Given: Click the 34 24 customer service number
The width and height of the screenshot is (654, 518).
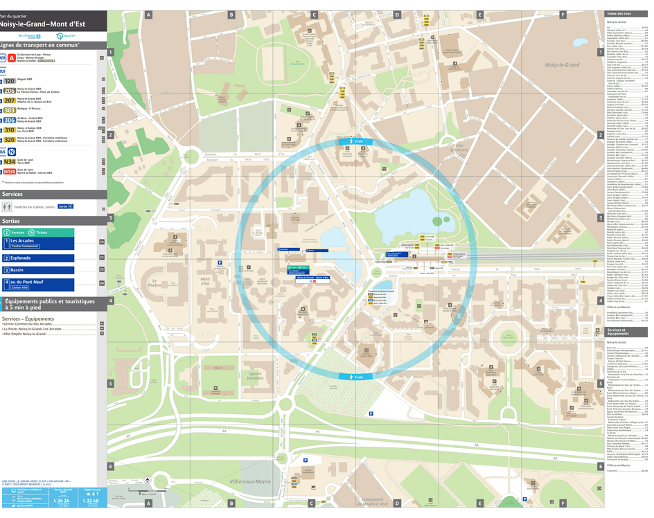Looking at the screenshot, I should 62,500.
